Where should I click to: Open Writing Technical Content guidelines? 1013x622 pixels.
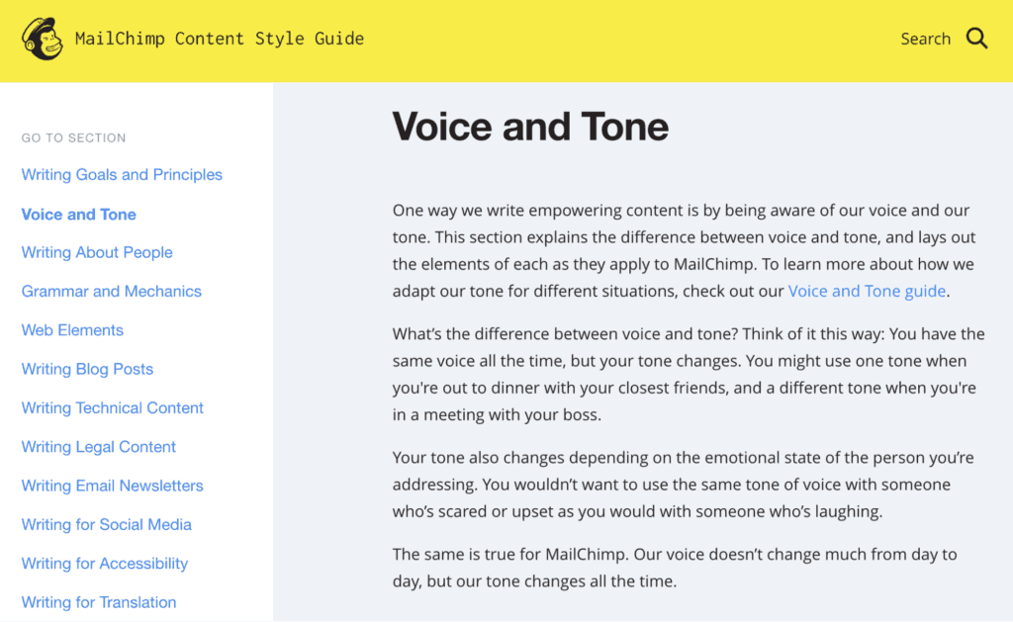click(x=112, y=407)
